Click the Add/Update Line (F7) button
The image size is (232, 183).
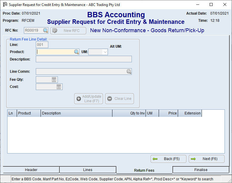click(89, 99)
